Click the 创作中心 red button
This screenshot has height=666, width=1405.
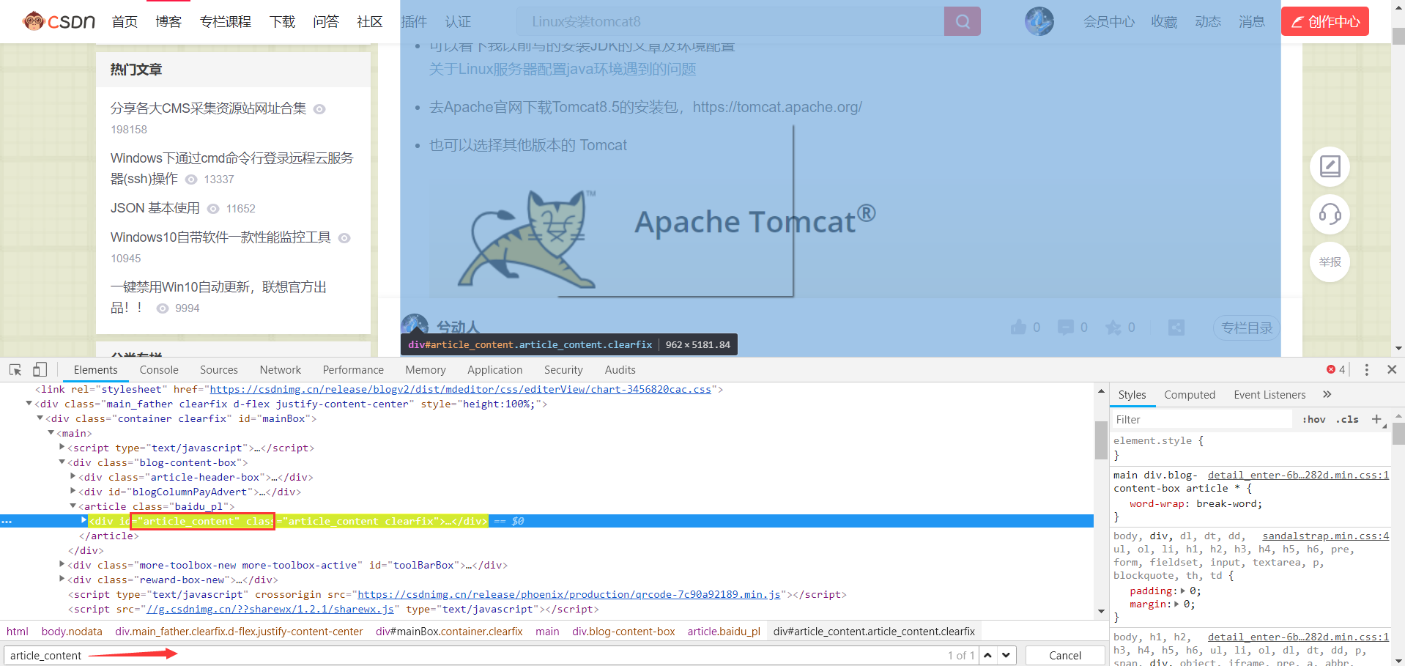coord(1325,21)
